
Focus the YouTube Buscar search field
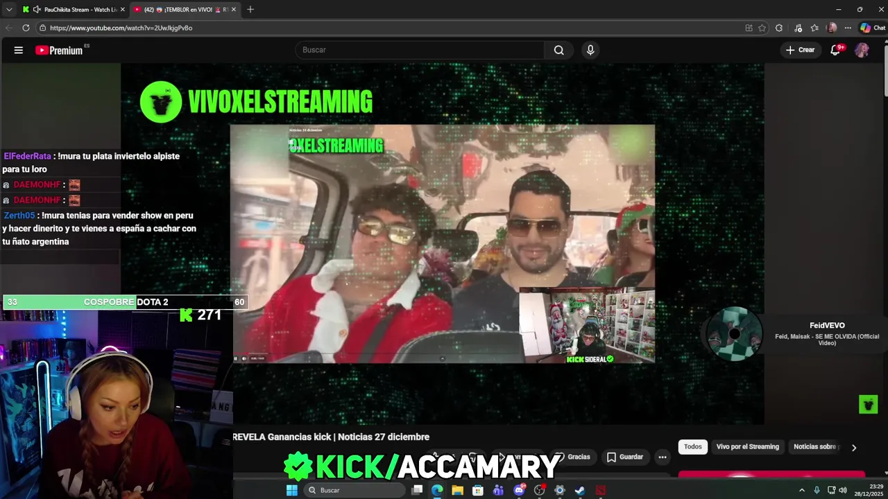click(x=420, y=50)
